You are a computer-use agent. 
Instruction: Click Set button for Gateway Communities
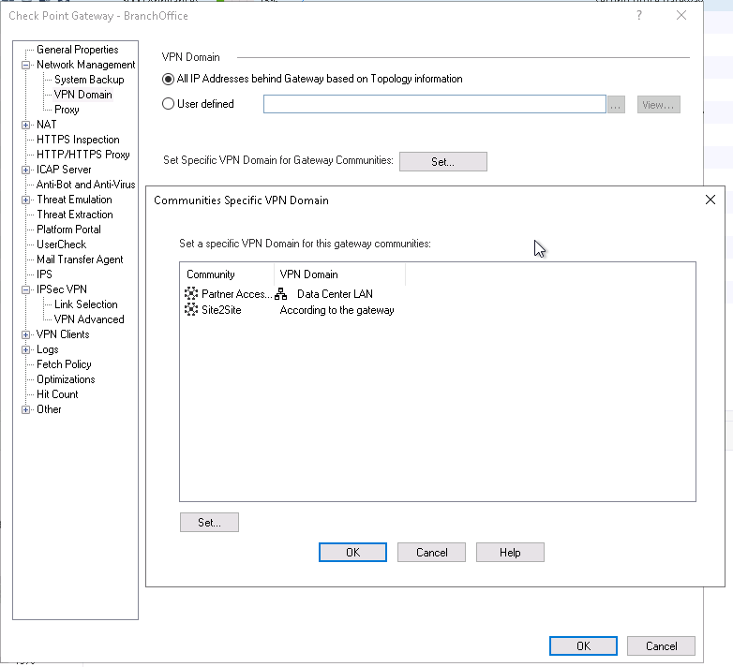coord(443,162)
